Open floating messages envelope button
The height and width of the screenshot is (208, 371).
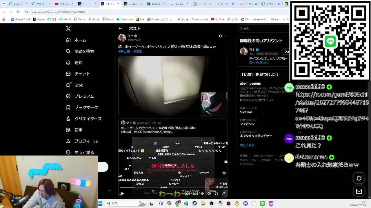click(359, 191)
